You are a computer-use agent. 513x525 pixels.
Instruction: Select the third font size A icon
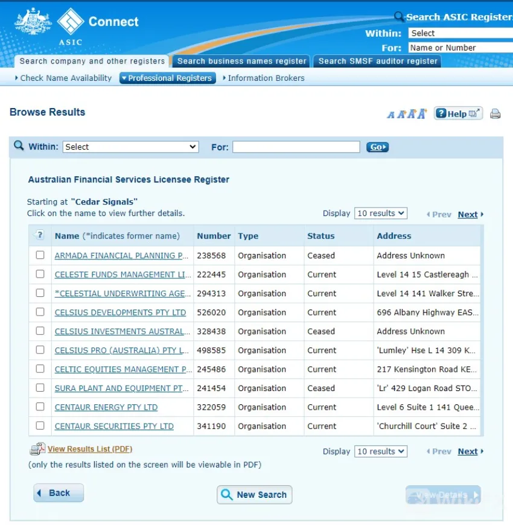412,114
